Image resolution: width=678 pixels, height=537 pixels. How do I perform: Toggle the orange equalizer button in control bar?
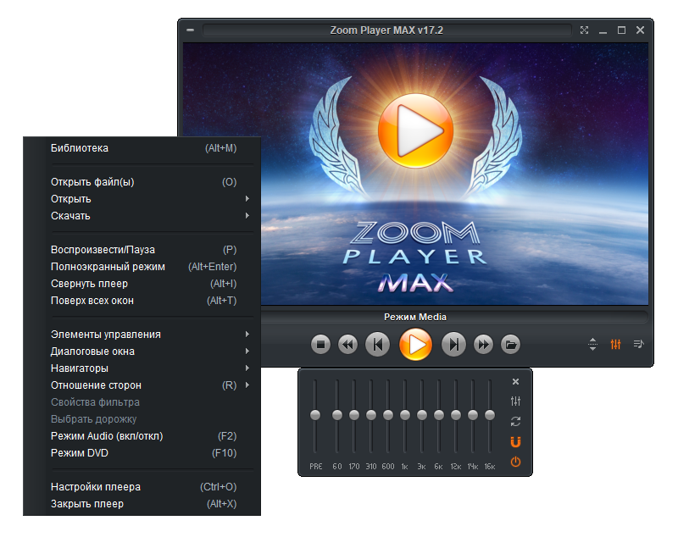click(x=616, y=344)
